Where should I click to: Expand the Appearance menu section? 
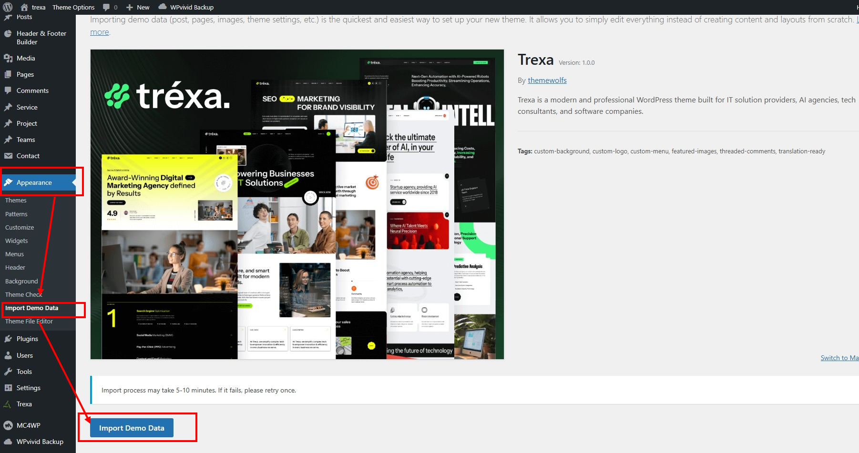pos(34,182)
